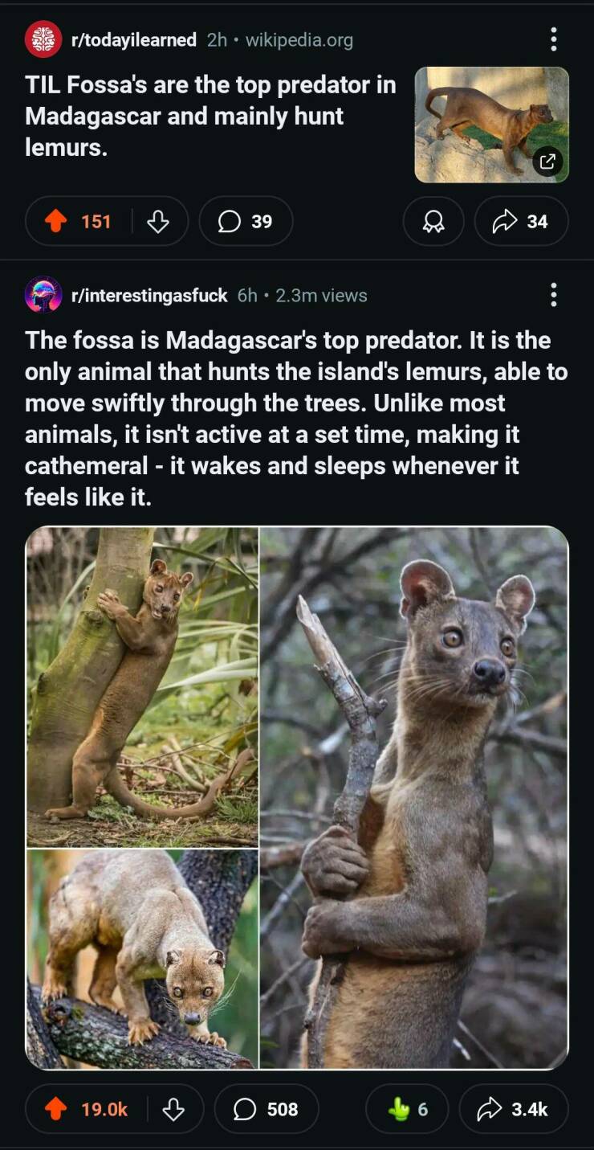Open overflow menu for the interestingasfuck post

click(553, 295)
